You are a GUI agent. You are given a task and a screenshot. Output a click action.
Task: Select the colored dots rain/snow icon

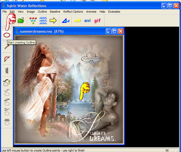pyautogui.click(x=33, y=20)
